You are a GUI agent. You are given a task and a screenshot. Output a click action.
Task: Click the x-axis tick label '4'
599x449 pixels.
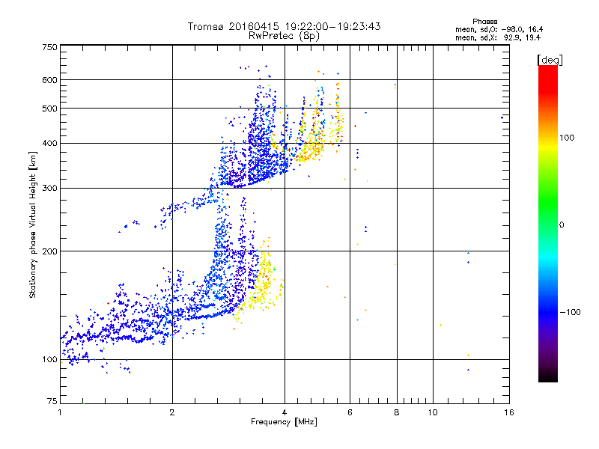tap(285, 412)
